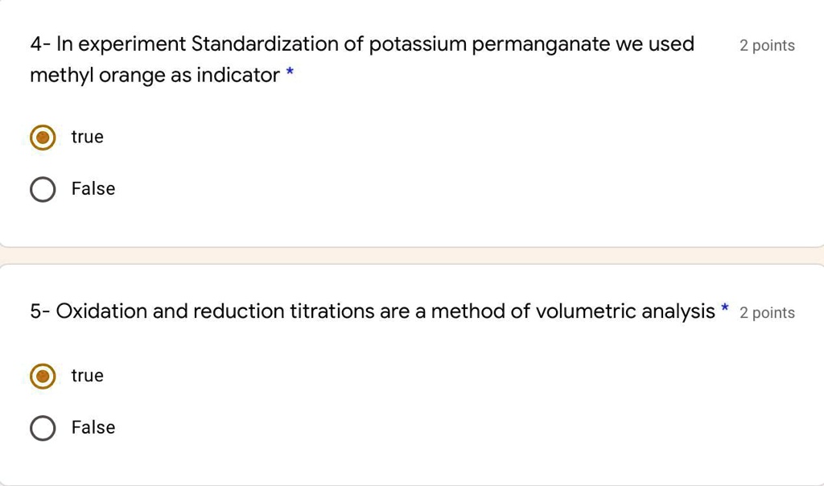Click the selected radio button on question 4
This screenshot has height=486, width=824.
tap(43, 138)
